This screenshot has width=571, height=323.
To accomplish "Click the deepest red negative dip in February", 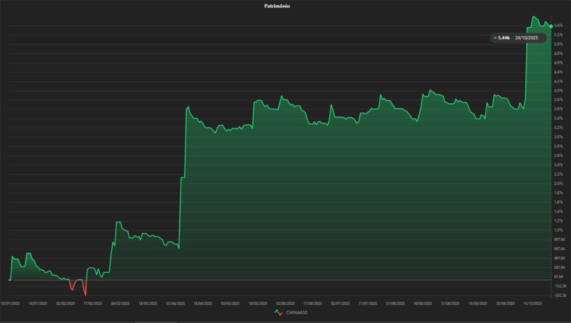I will pyautogui.click(x=85, y=295).
